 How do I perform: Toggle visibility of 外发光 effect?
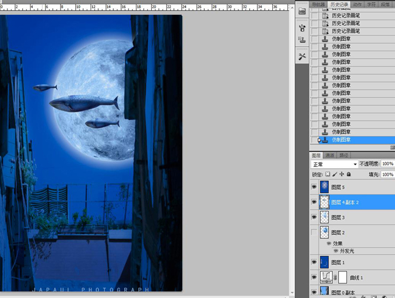coord(336,251)
